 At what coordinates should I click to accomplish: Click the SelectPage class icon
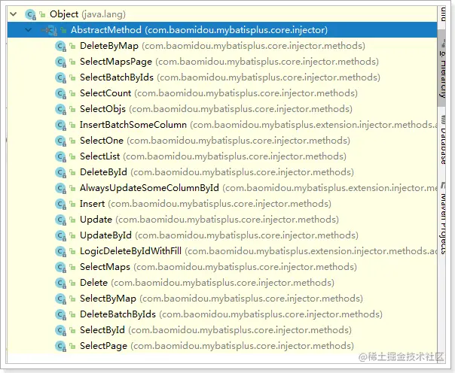[x=61, y=346]
